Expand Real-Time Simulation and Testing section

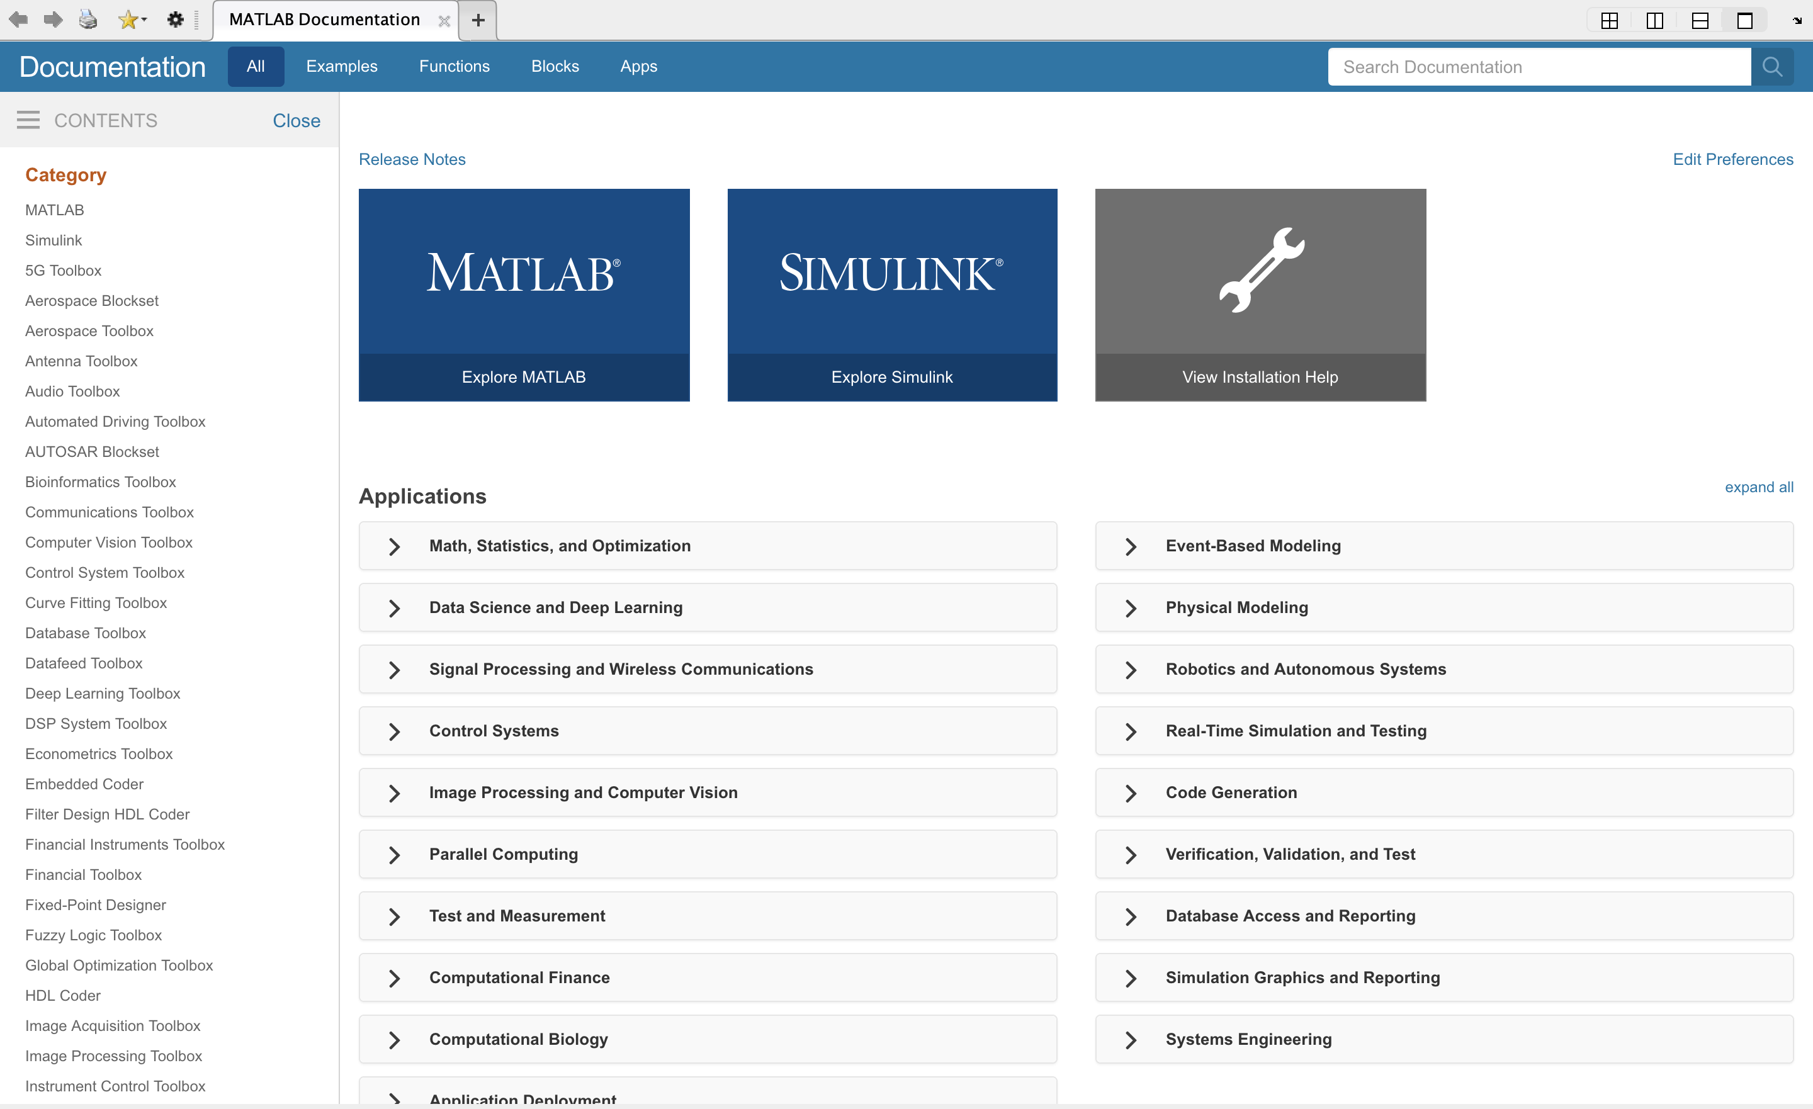click(x=1444, y=731)
